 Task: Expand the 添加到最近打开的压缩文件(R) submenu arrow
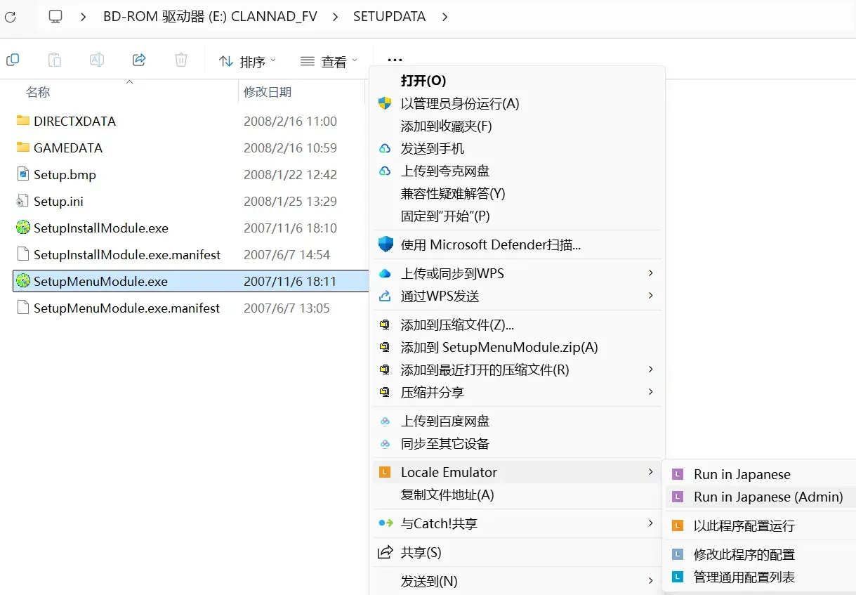pyautogui.click(x=650, y=369)
